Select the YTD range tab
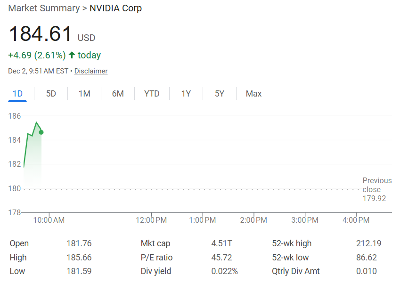The image size is (417, 283). coord(152,94)
